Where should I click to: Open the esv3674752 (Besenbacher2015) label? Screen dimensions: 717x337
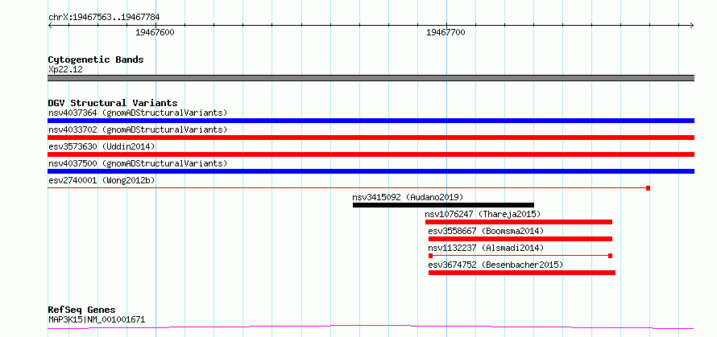pos(495,265)
